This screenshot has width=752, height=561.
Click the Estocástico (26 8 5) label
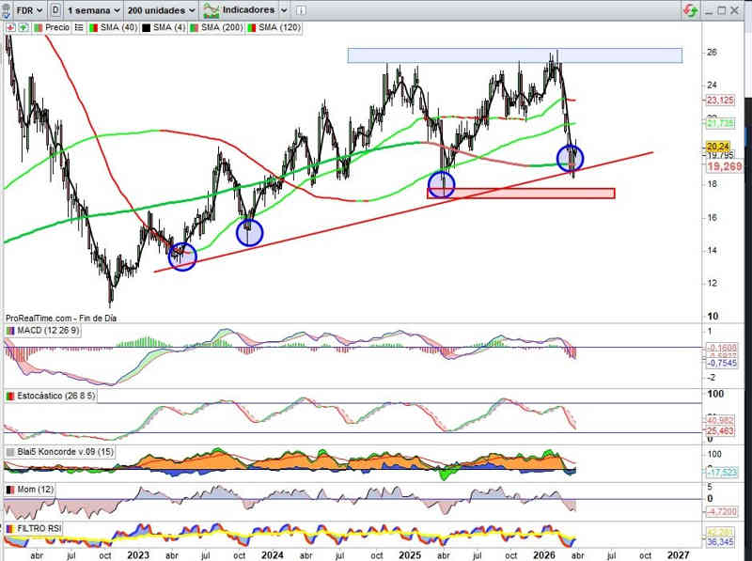(55, 397)
